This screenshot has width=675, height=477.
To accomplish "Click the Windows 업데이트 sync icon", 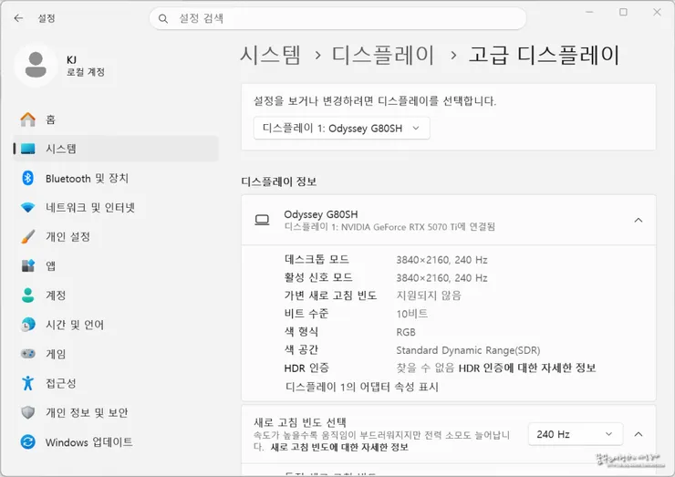I will [28, 441].
